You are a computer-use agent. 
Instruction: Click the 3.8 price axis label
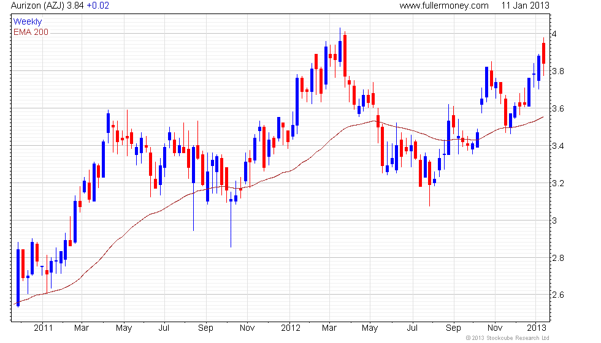coord(558,71)
